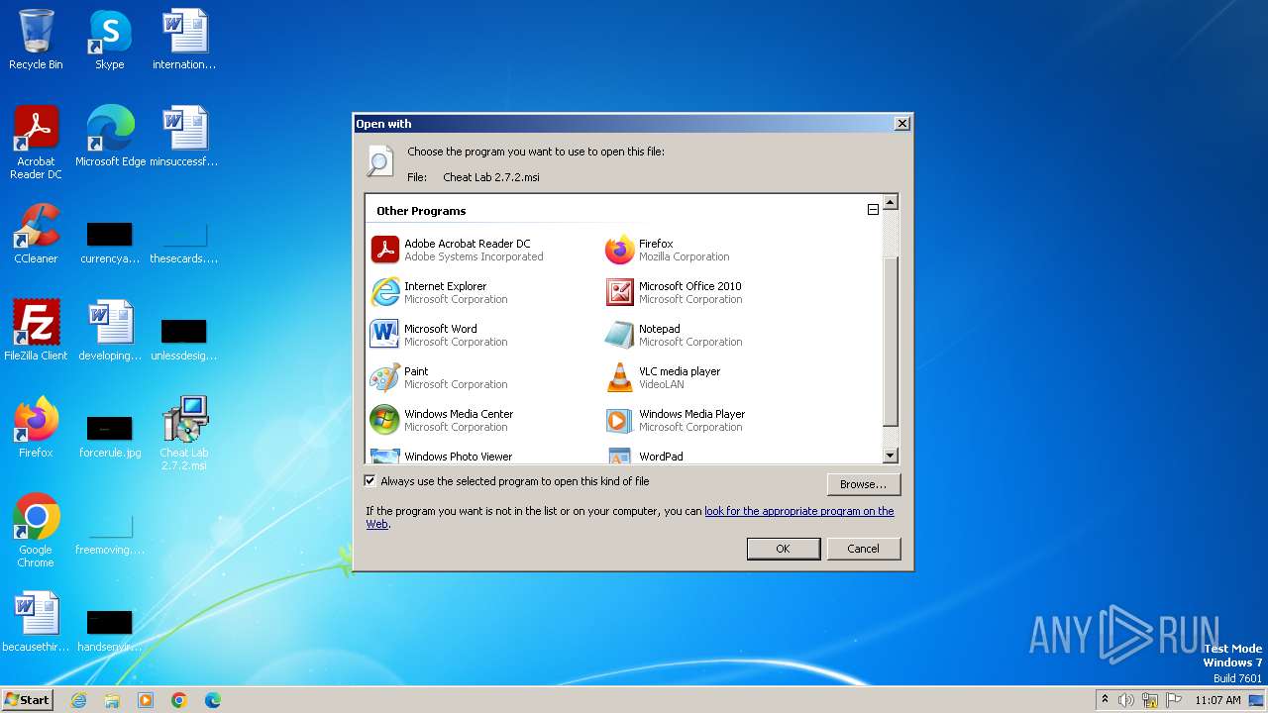Select handsenvir... desktop file
1268x713 pixels.
[x=110, y=630]
